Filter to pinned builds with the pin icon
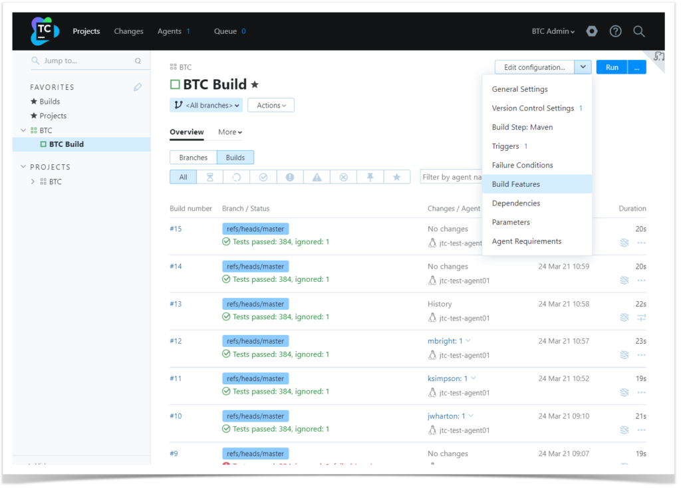The width and height of the screenshot is (681, 488). click(x=370, y=176)
